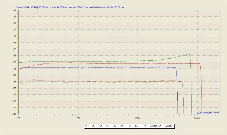Click the peak of the green curve
The height and width of the screenshot is (135, 227).
(189, 54)
